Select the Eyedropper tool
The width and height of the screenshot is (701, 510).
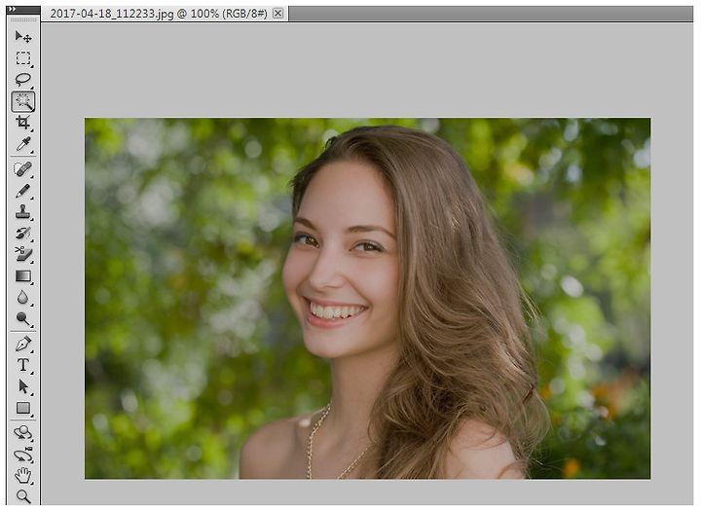point(22,144)
